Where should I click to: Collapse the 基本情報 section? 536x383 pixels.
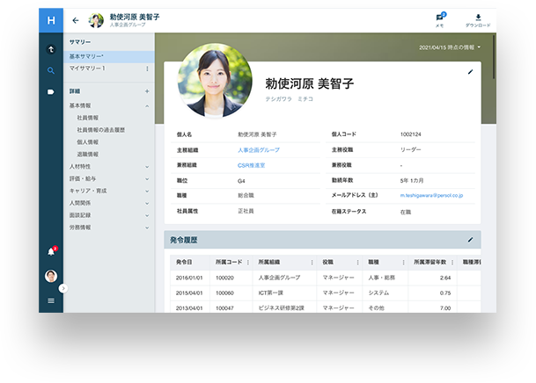tap(147, 106)
